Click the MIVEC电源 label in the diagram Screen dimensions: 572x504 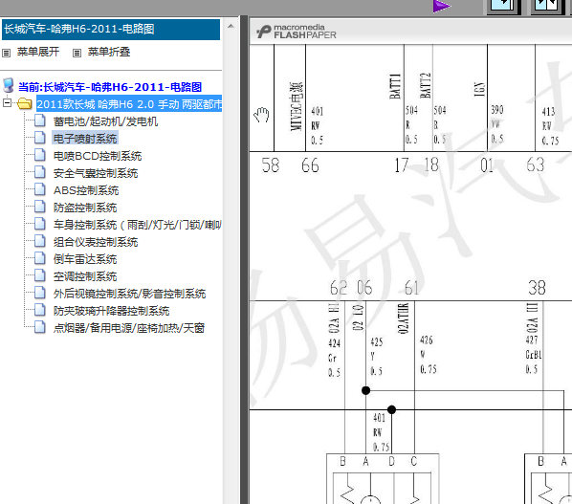pos(297,106)
